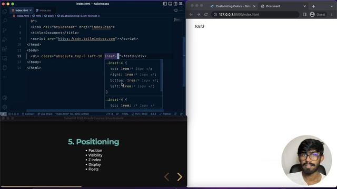Close the Customizing Colors browser tab

click(x=254, y=6)
